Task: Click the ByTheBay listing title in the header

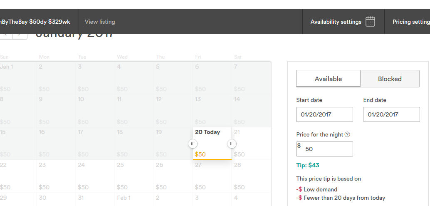Action: 35,22
